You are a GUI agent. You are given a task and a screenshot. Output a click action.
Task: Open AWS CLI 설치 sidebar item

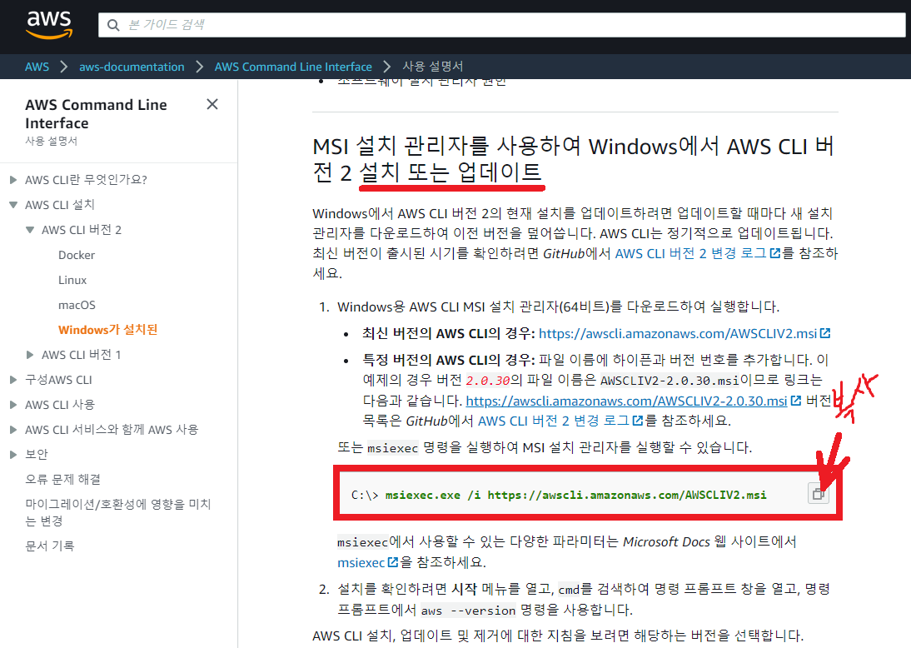coord(60,205)
